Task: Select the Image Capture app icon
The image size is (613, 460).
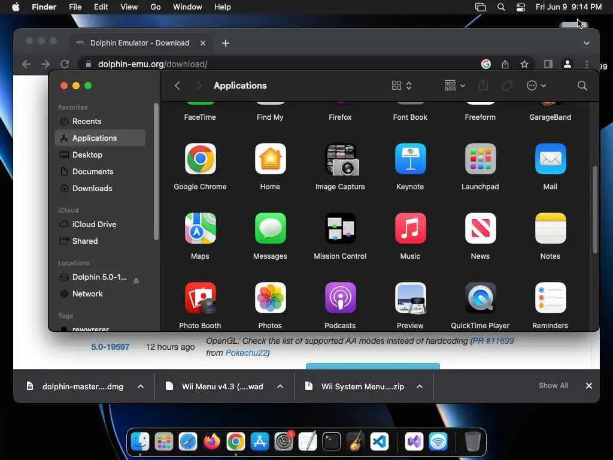Action: click(342, 159)
